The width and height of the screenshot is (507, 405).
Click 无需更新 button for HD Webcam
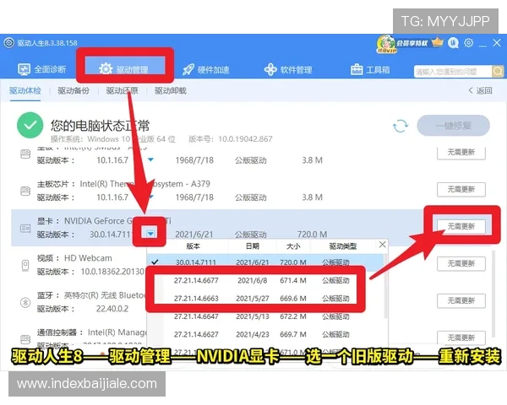pyautogui.click(x=461, y=263)
